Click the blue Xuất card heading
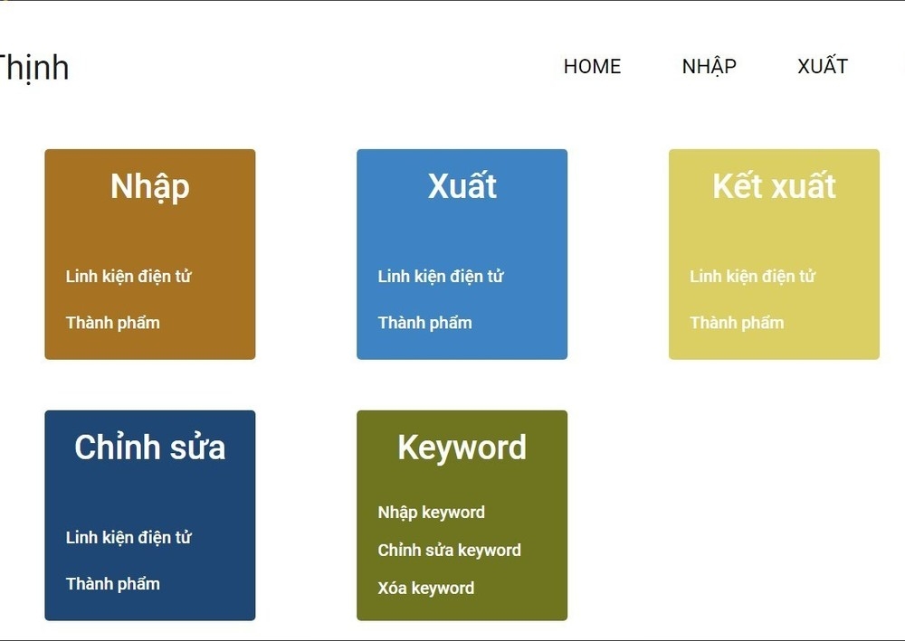 coord(462,185)
